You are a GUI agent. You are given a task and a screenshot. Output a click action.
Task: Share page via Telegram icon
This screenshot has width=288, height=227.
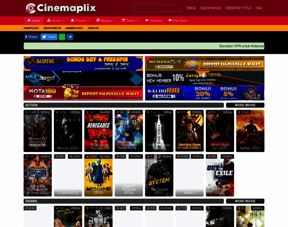click(x=70, y=37)
